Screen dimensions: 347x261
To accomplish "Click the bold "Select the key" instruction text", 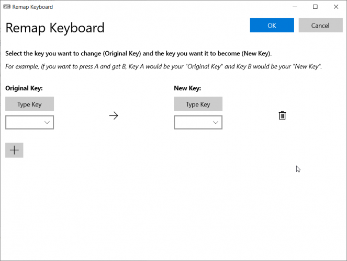I will 138,54.
